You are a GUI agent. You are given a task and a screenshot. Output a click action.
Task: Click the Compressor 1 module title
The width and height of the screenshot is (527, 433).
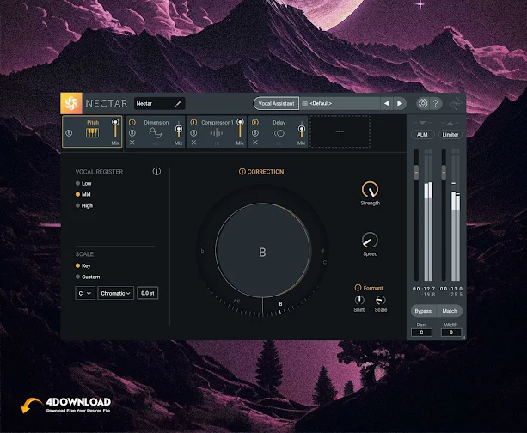(218, 123)
